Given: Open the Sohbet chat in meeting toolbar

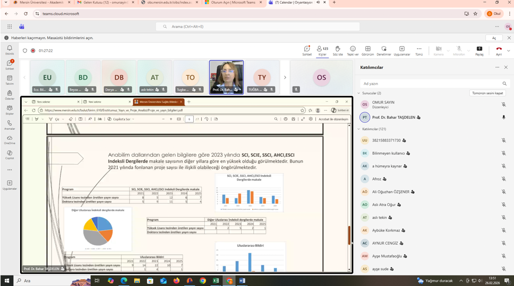Looking at the screenshot, I should tap(307, 50).
